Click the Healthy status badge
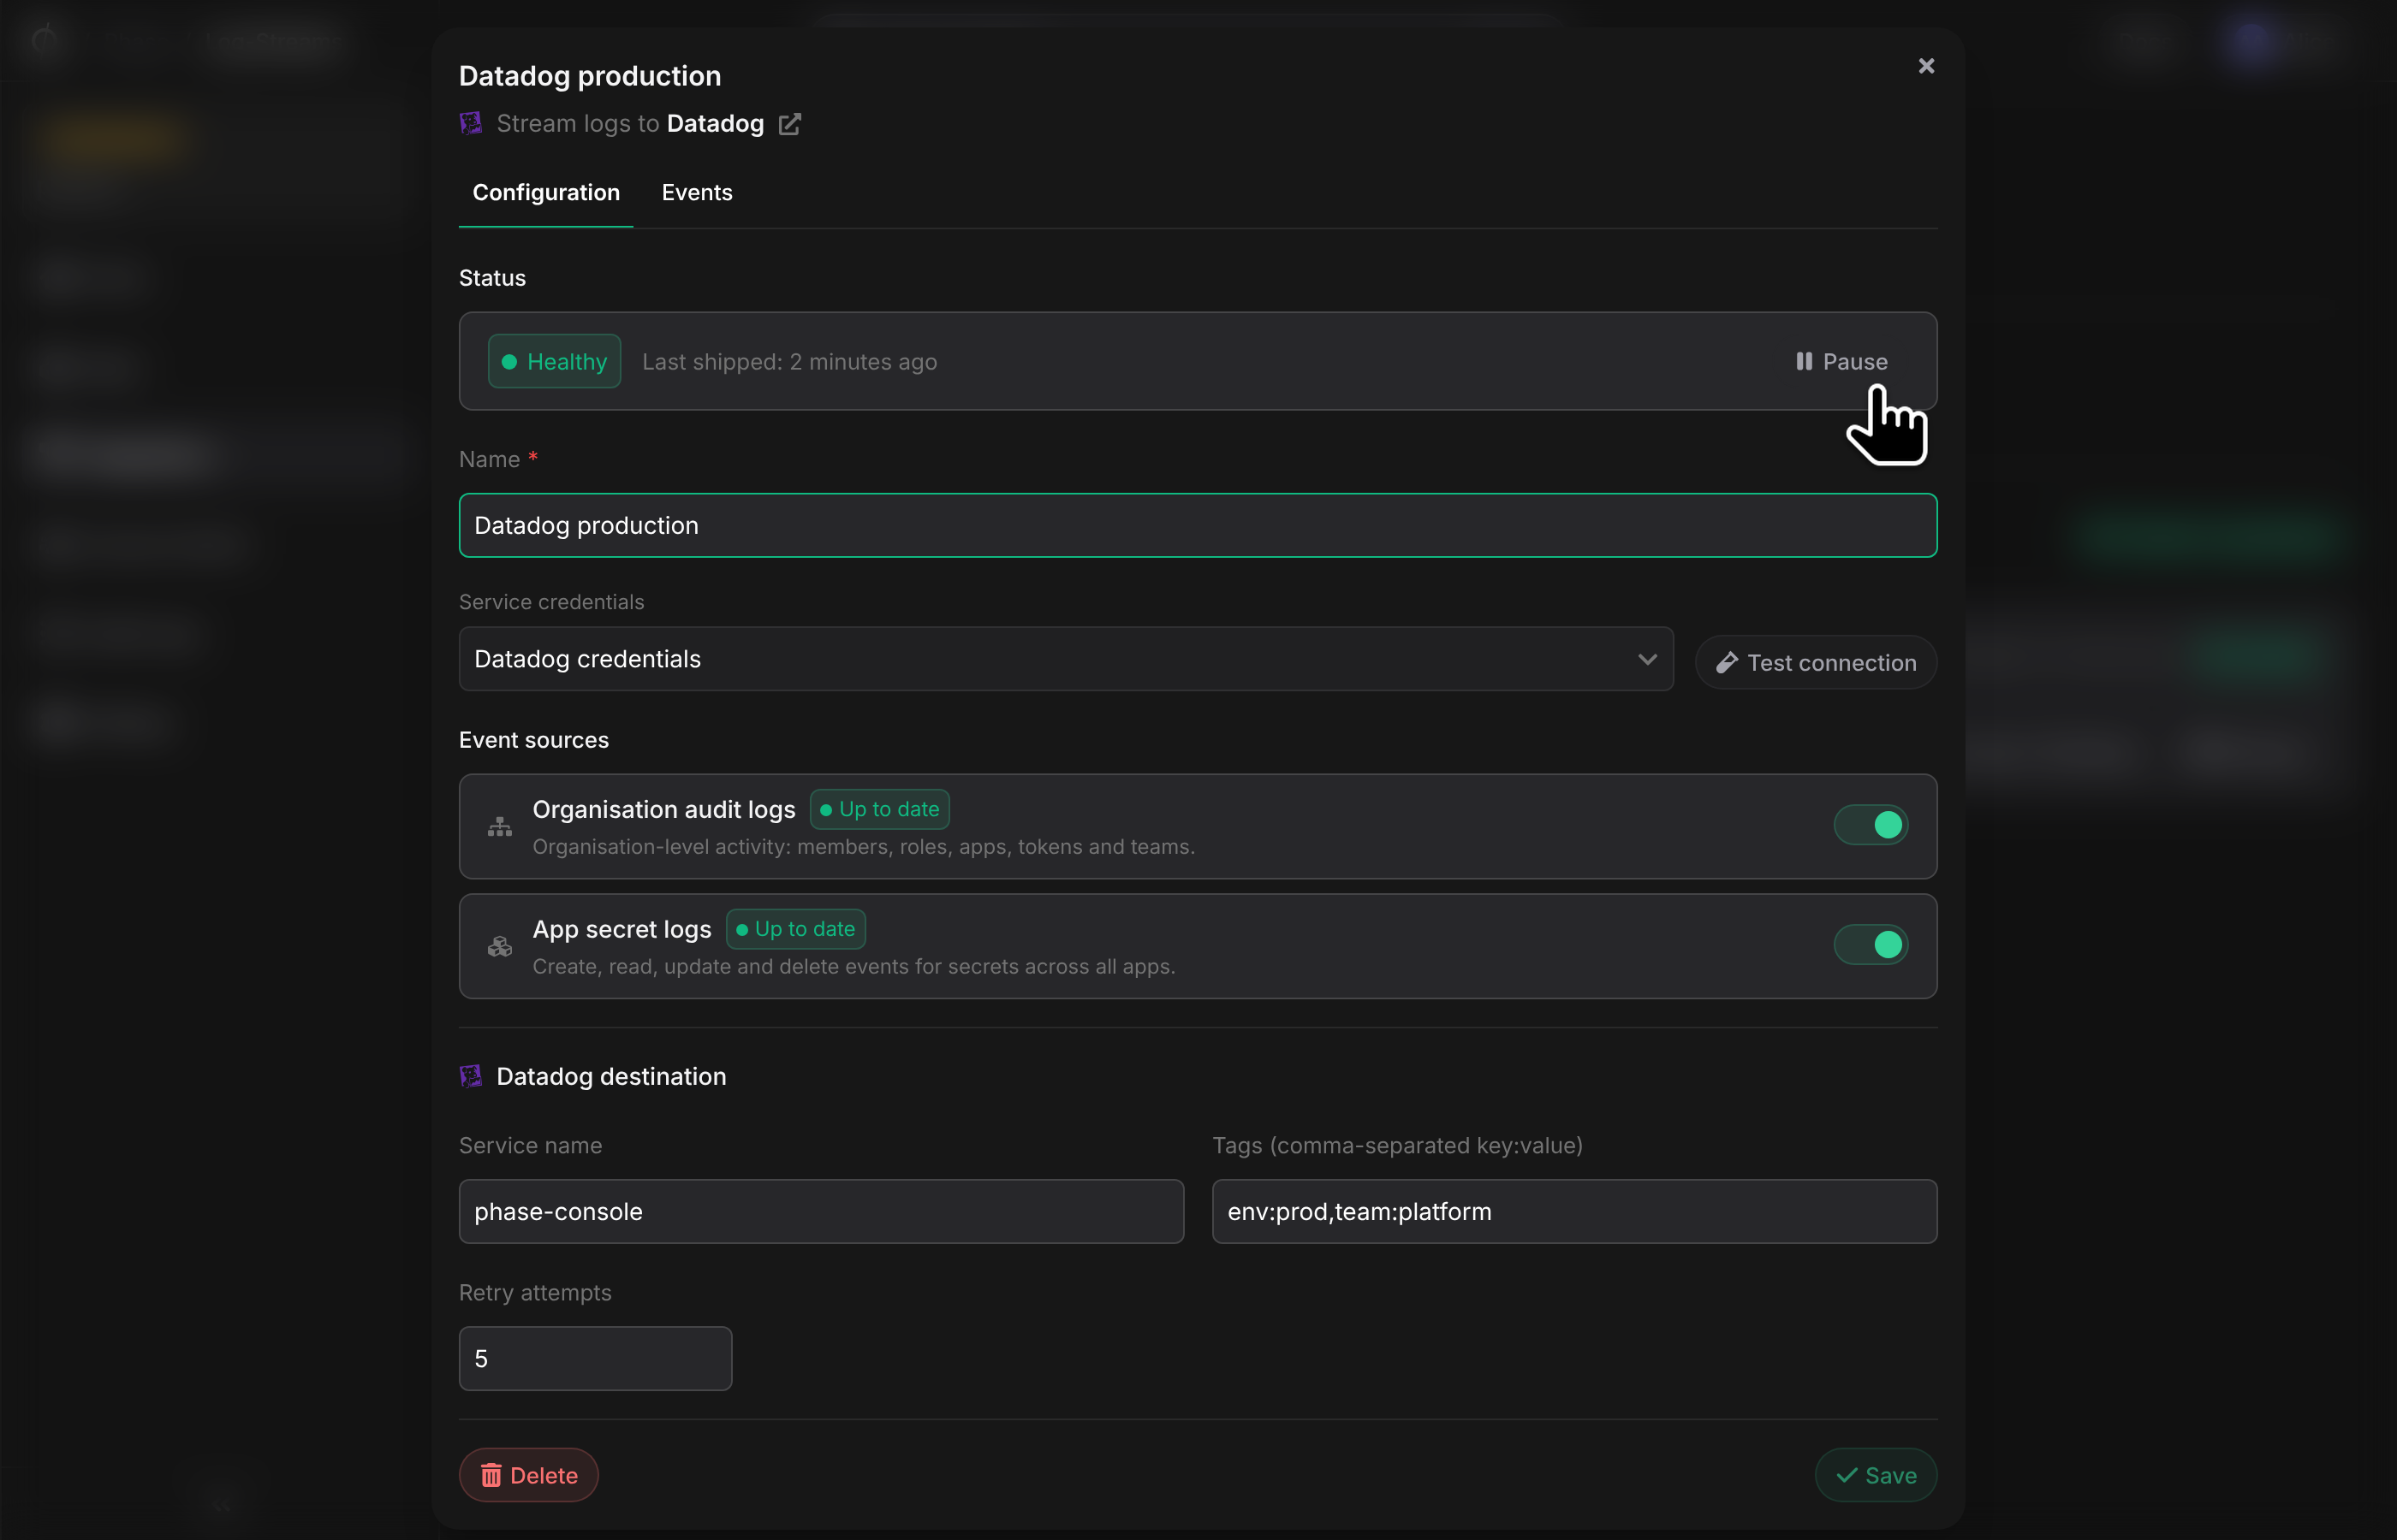 554,361
